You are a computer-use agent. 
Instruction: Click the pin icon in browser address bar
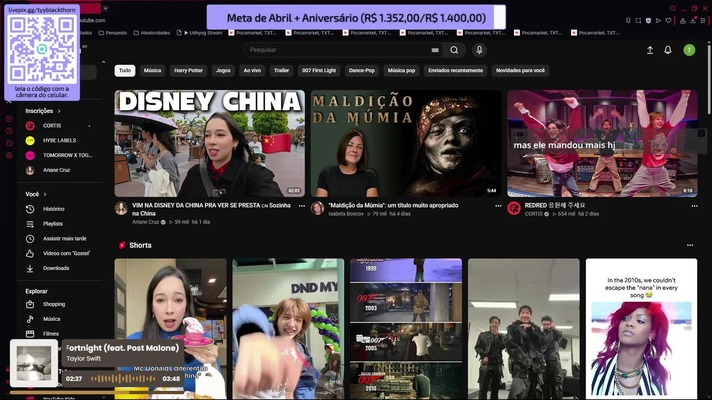click(628, 21)
